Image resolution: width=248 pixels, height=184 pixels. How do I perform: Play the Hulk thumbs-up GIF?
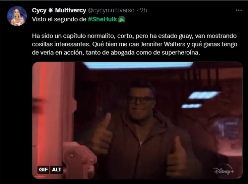tap(137, 120)
